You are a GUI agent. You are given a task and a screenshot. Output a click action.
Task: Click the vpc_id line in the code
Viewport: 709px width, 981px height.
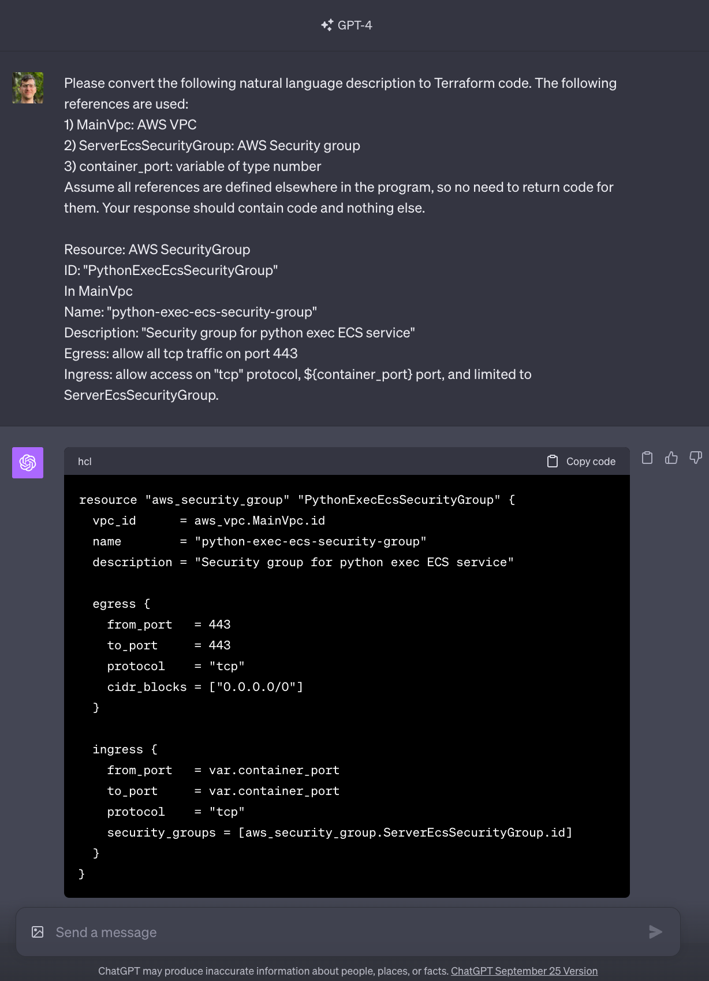[209, 521]
